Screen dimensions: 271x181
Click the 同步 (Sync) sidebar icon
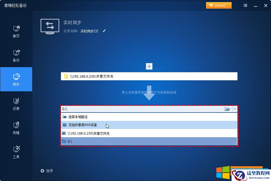(16, 79)
